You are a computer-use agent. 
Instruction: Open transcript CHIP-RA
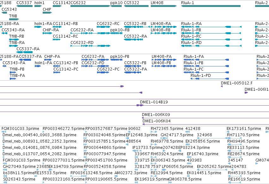coord(51,30)
